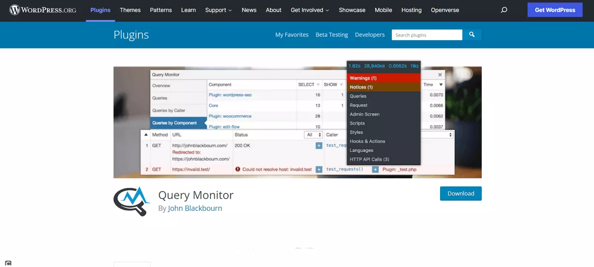Screen dimensions: 594x267
Task: Download the Query Monitor plugin
Action: [461, 193]
